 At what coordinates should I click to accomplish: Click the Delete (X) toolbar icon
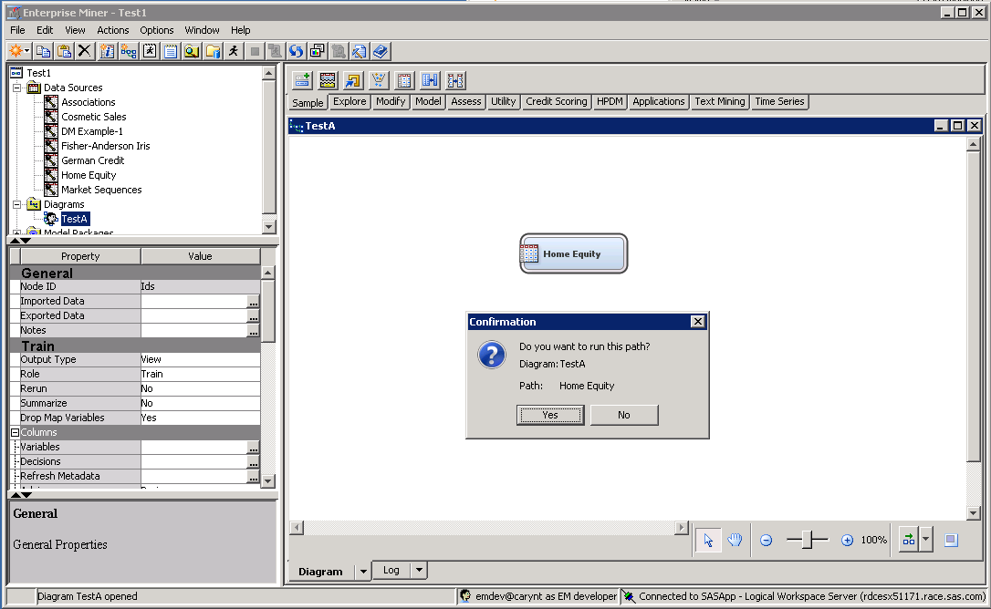point(85,51)
